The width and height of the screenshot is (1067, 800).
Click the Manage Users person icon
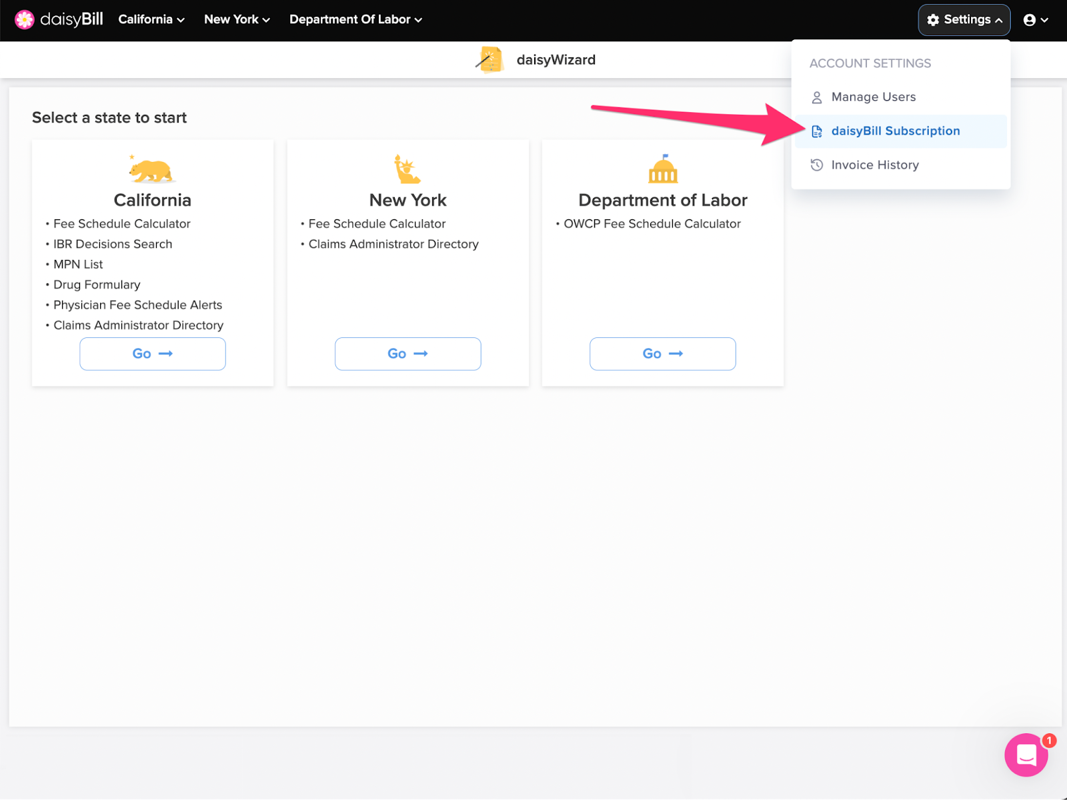816,97
